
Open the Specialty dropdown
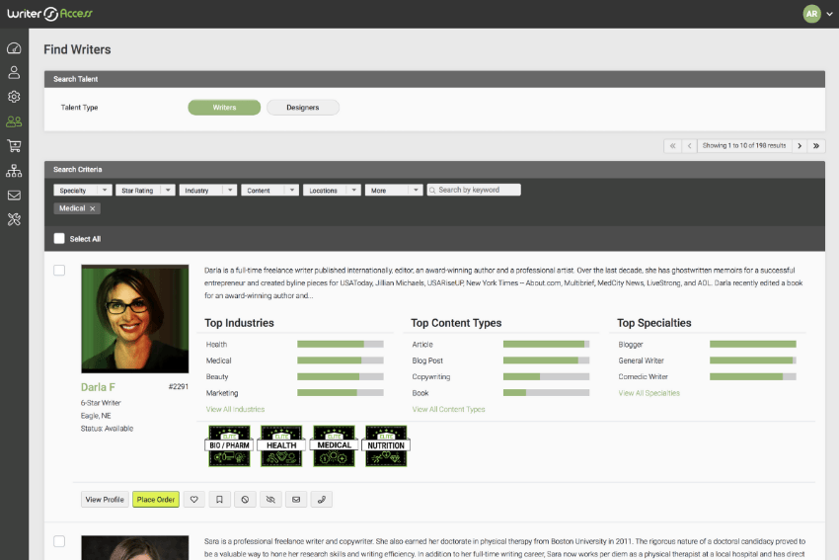[x=82, y=190]
